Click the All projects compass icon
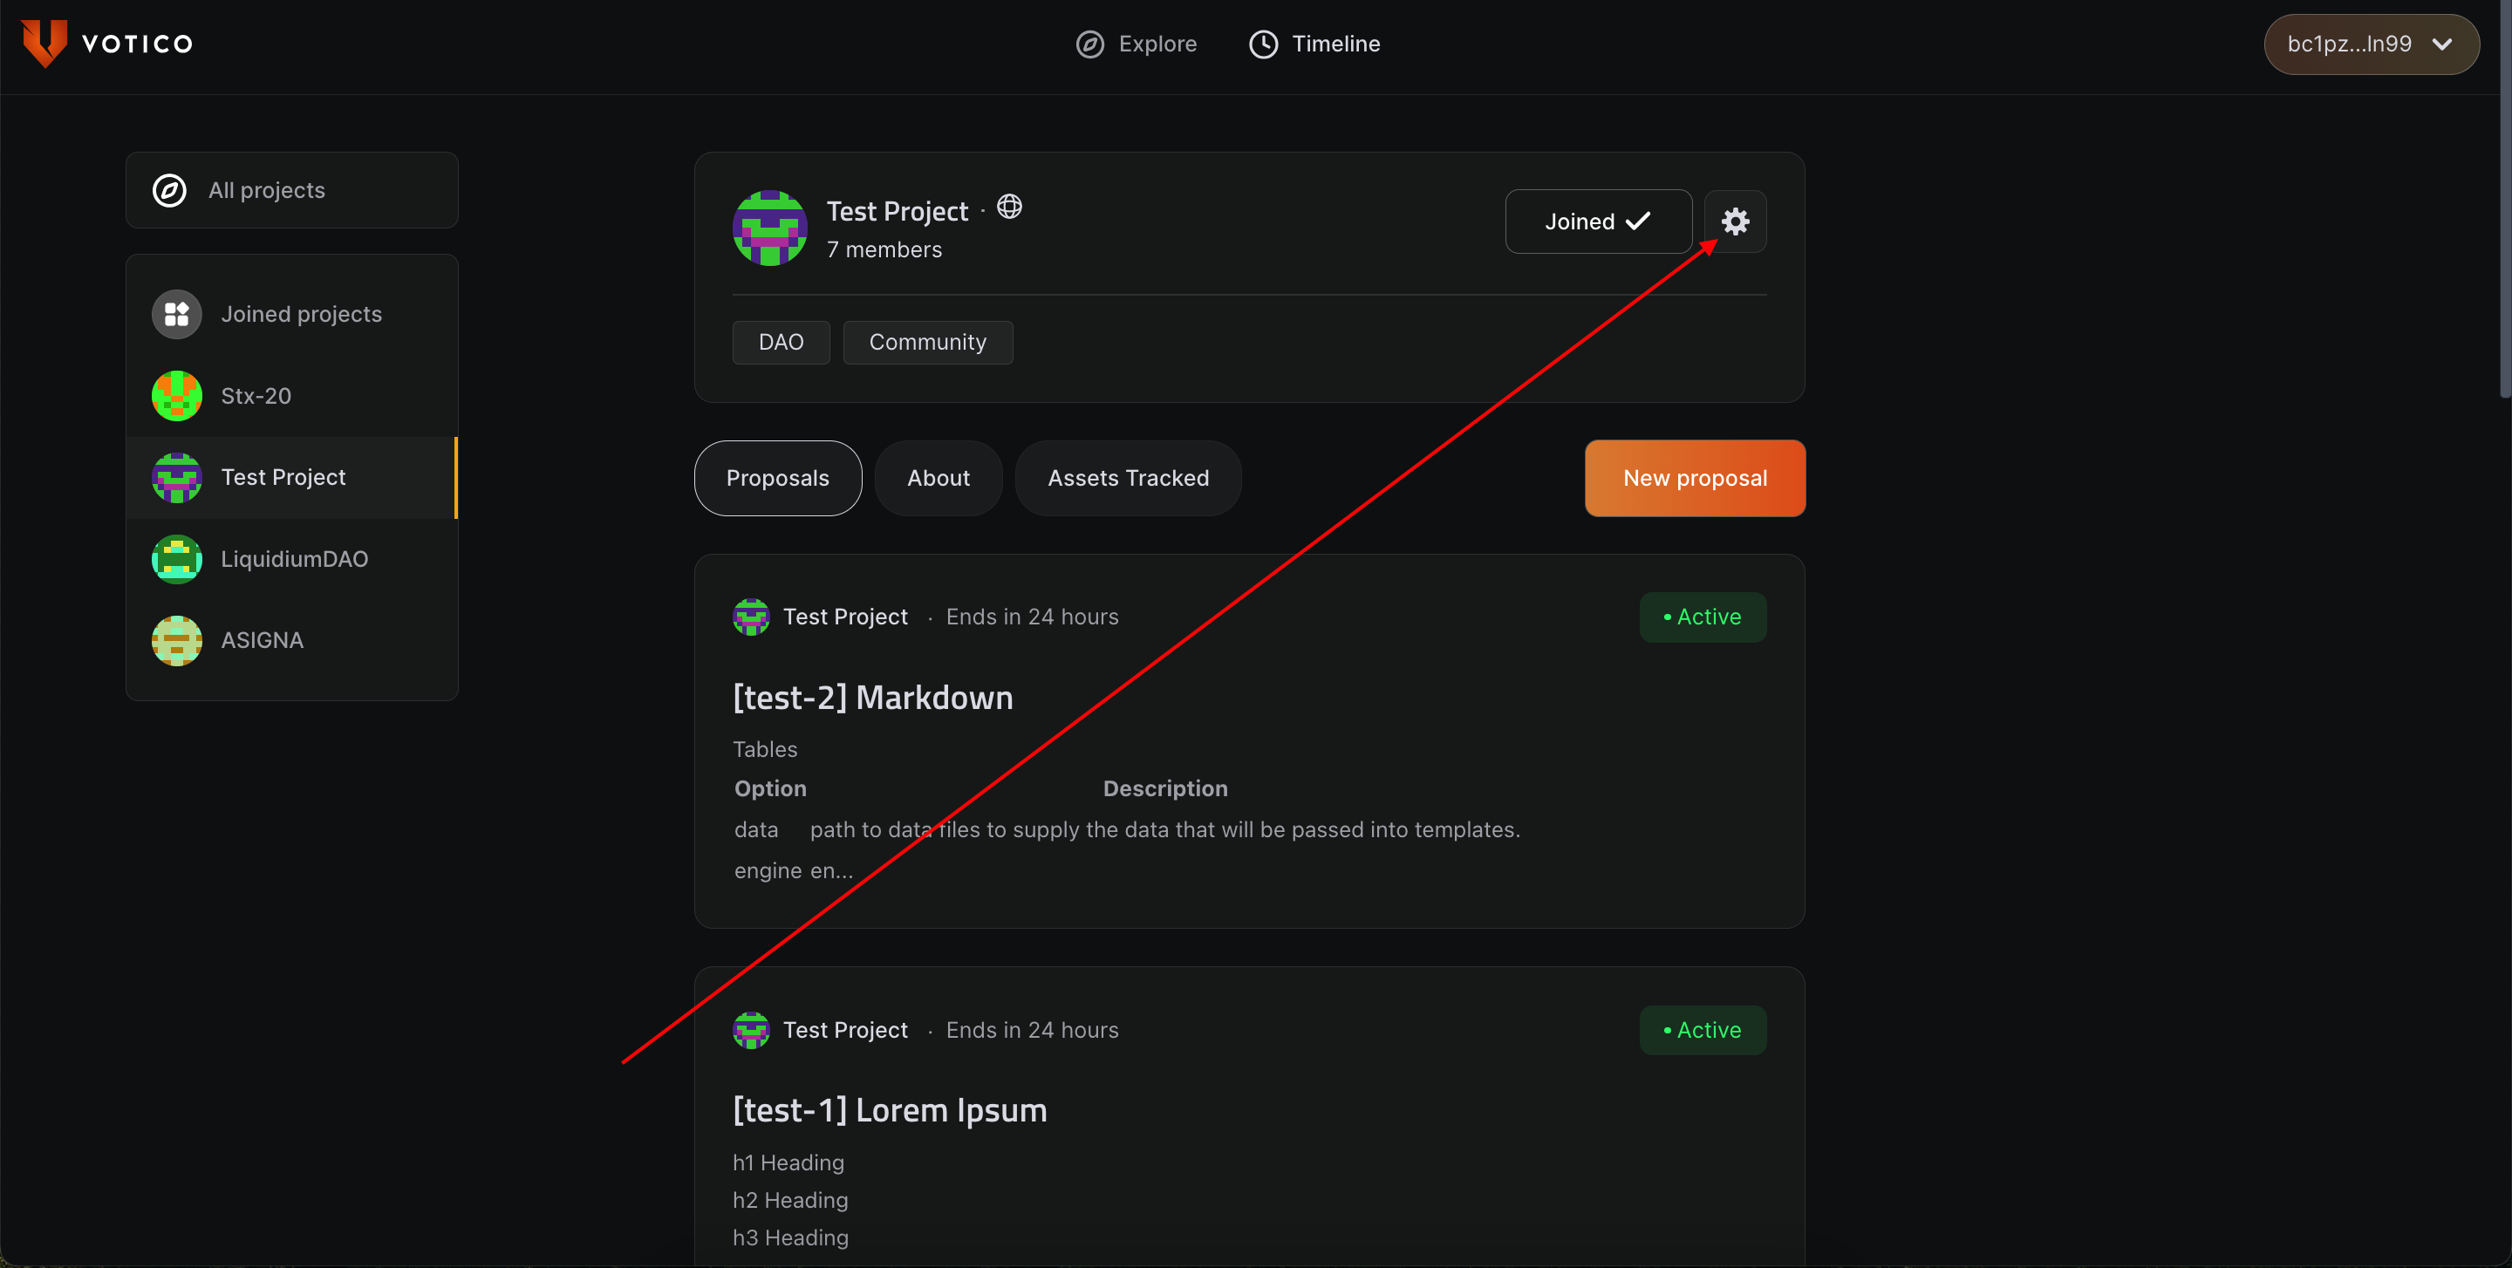The image size is (2512, 1268). (x=170, y=190)
